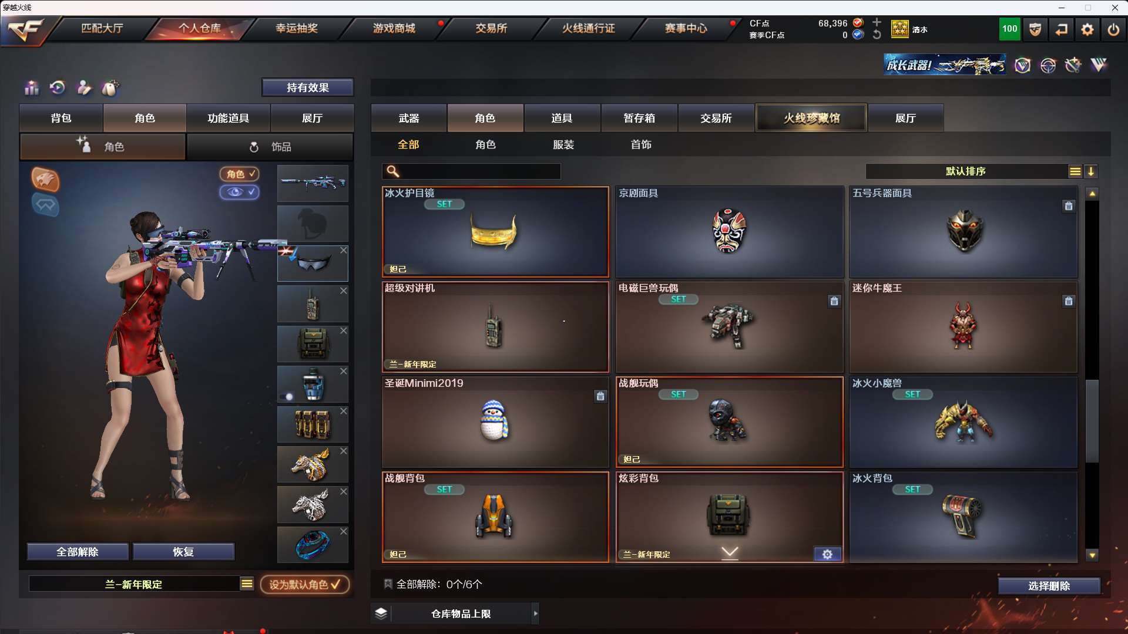The width and height of the screenshot is (1128, 634).
Task: Click trash icon on 五号兵器面具 item
Action: click(1069, 206)
